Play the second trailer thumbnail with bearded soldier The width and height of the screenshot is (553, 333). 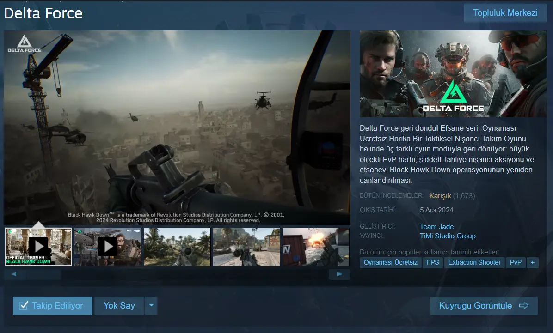click(x=108, y=247)
